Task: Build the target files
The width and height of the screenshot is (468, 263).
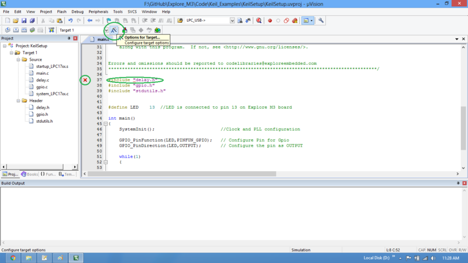Action: coord(16,30)
